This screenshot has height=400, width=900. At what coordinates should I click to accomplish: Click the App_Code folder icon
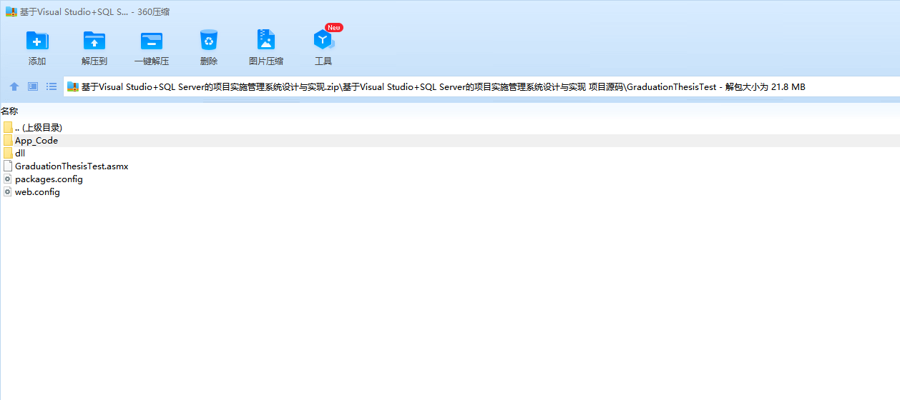click(x=8, y=140)
